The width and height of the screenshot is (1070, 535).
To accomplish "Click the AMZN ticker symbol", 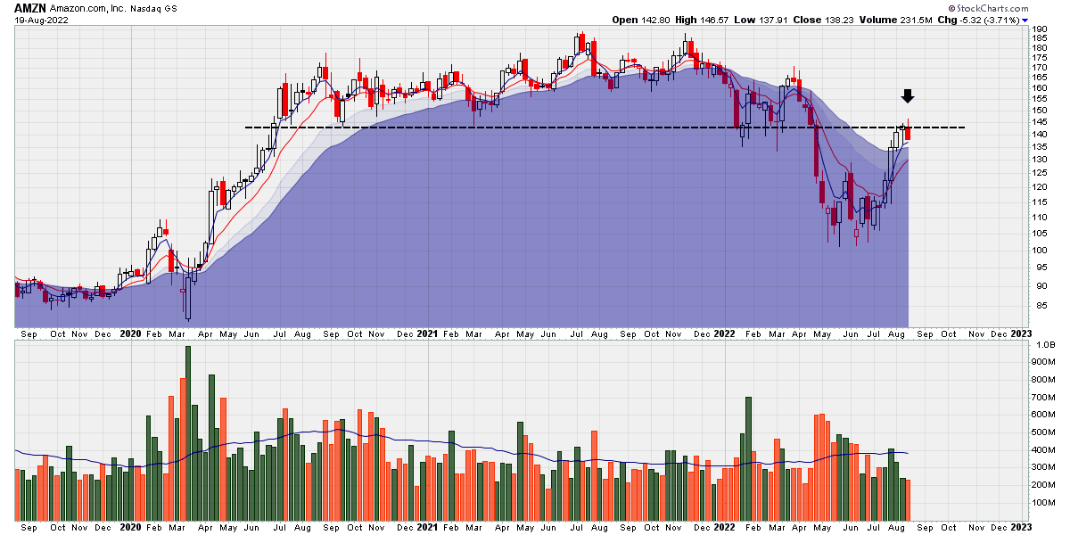I will (x=31, y=7).
